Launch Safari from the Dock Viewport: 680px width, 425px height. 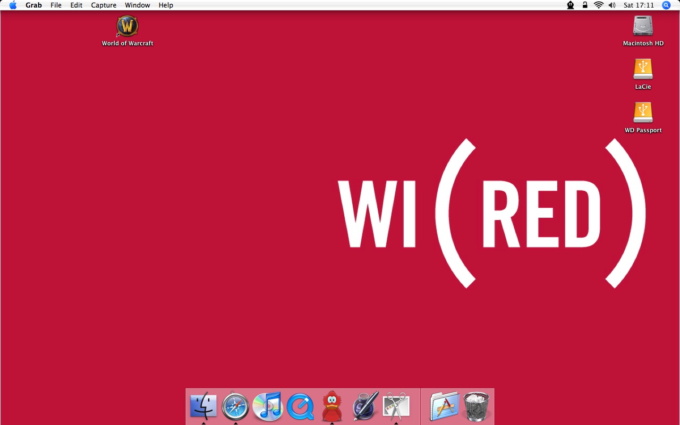(x=236, y=406)
